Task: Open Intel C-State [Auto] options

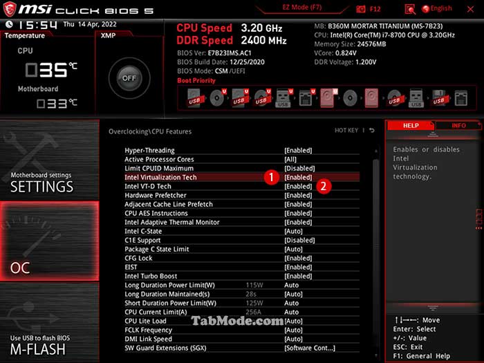Action: [293, 231]
